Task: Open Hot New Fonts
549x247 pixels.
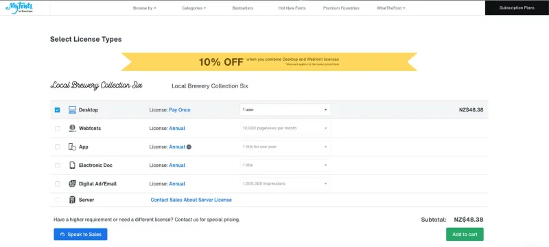Action: [292, 8]
